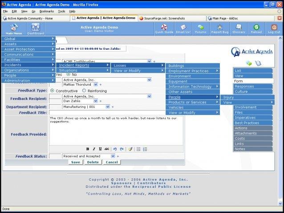Toggle underline formatting in editor toolbar
Image resolution: width=284 pixels, height=213 pixels.
click(x=100, y=149)
